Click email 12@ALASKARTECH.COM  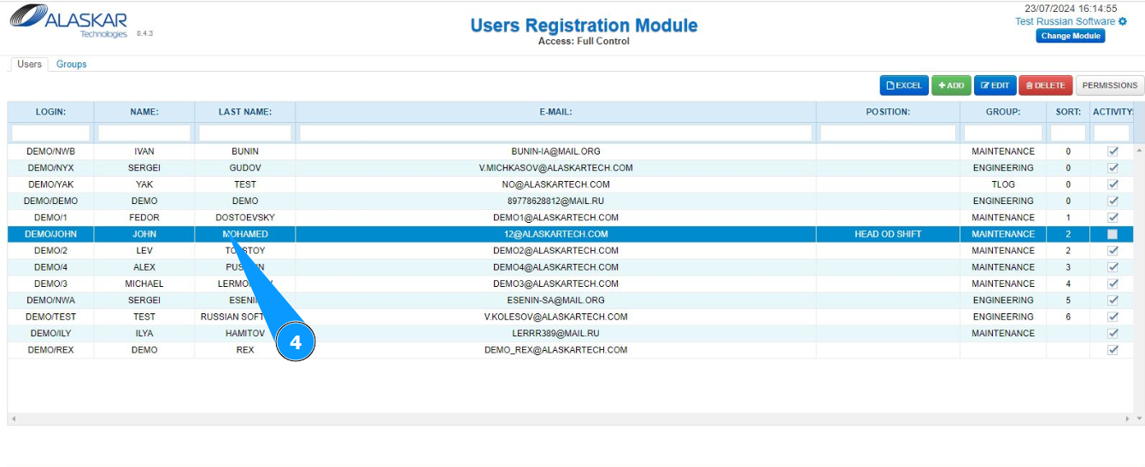coord(555,234)
